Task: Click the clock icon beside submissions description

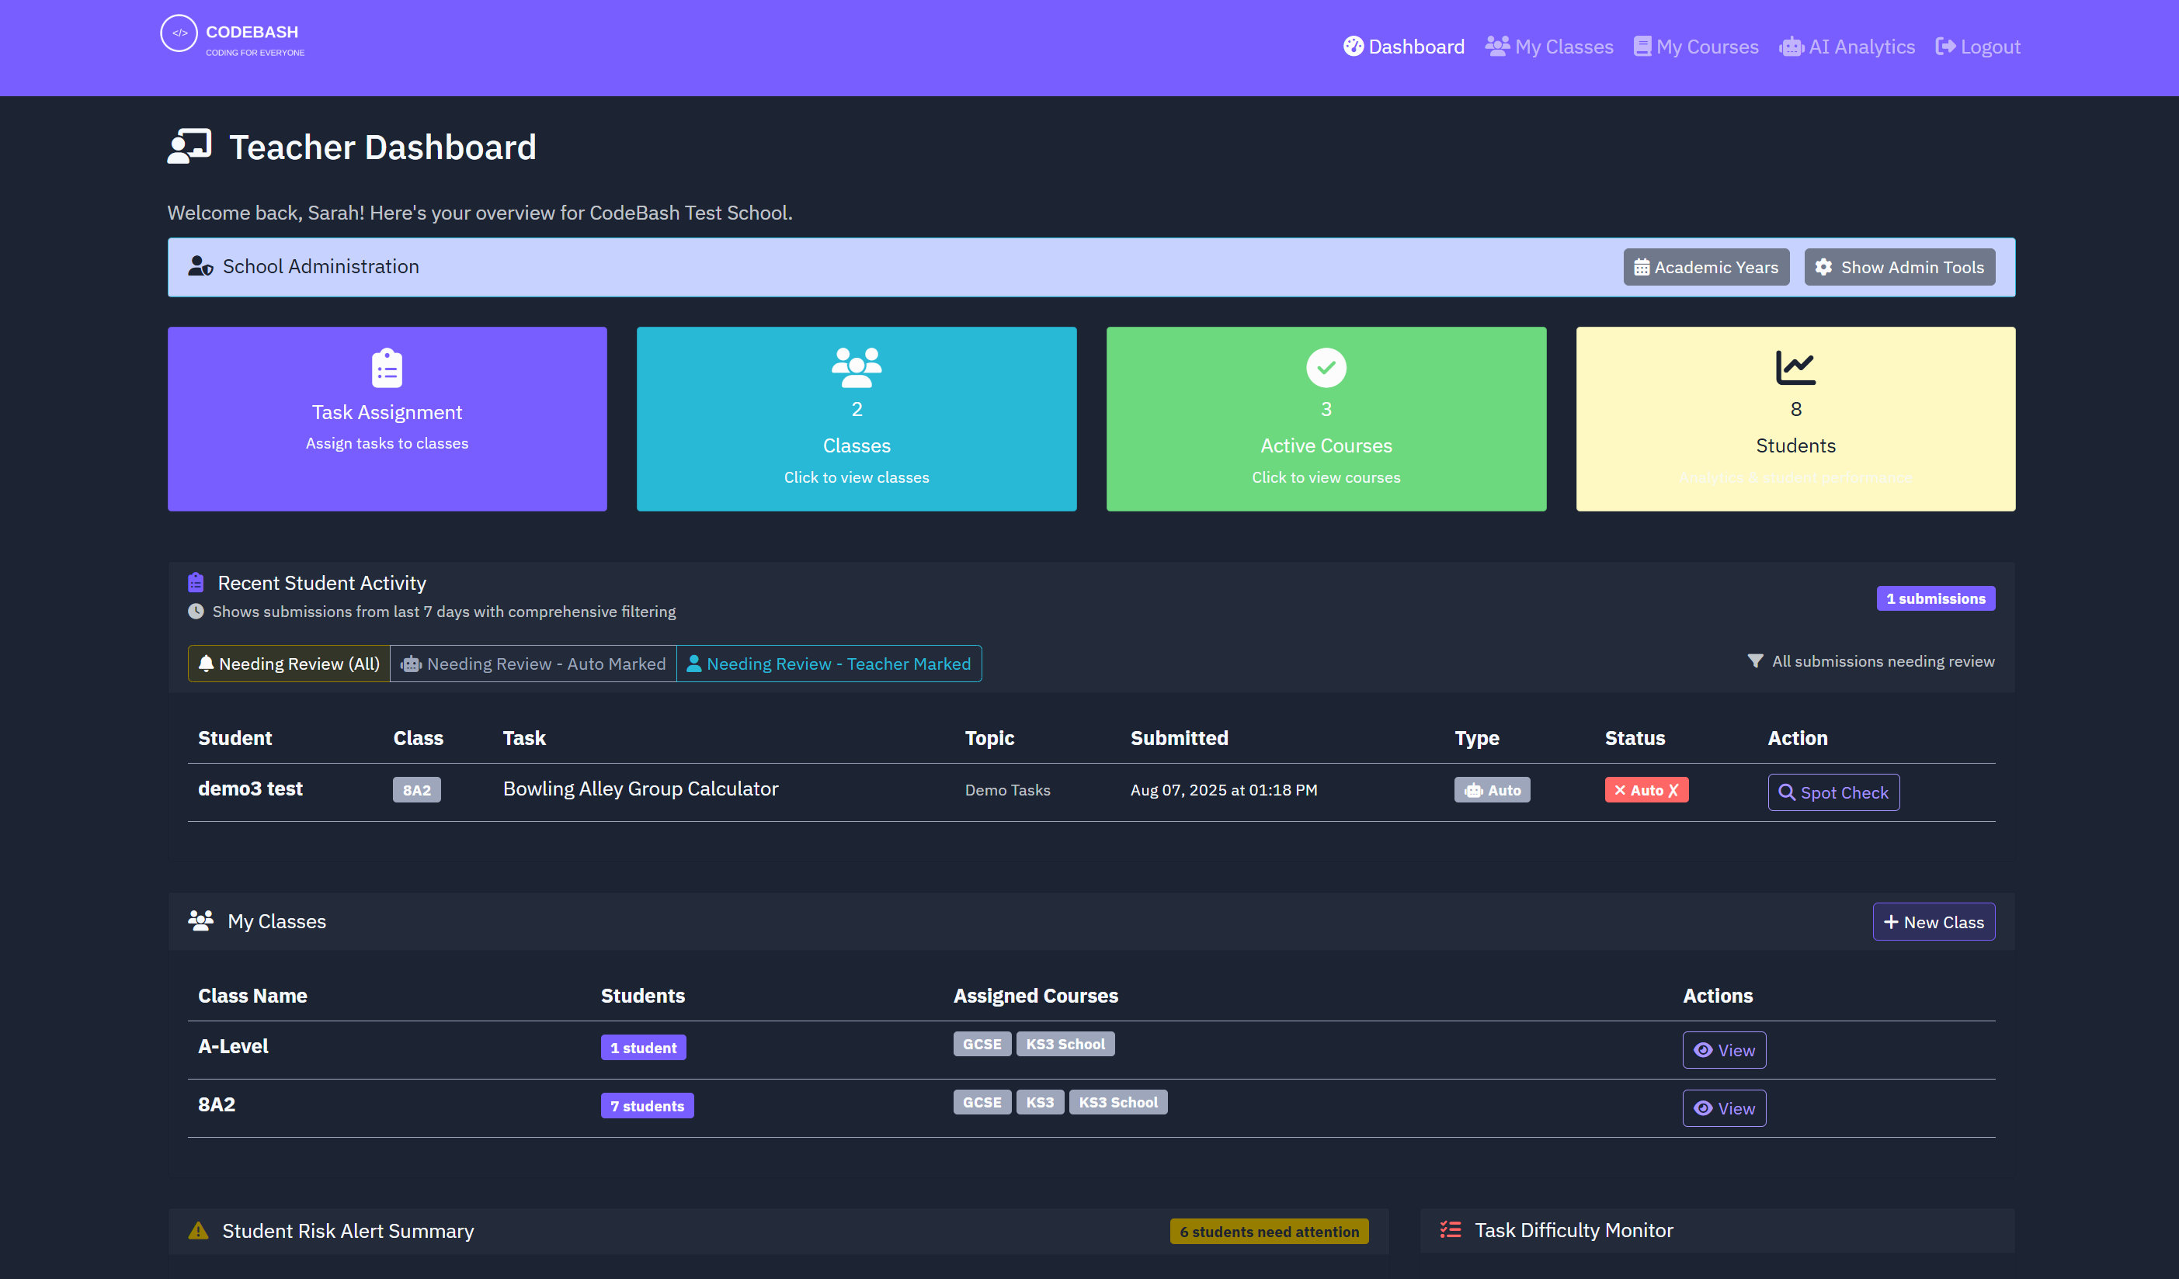Action: [196, 612]
